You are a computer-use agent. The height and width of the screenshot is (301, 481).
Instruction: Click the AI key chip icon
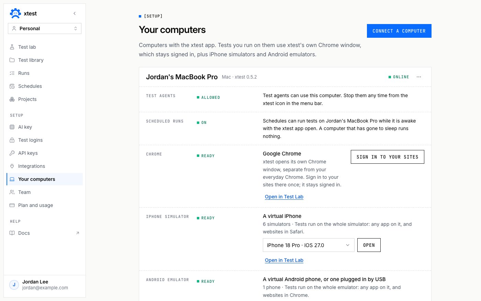coord(12,127)
